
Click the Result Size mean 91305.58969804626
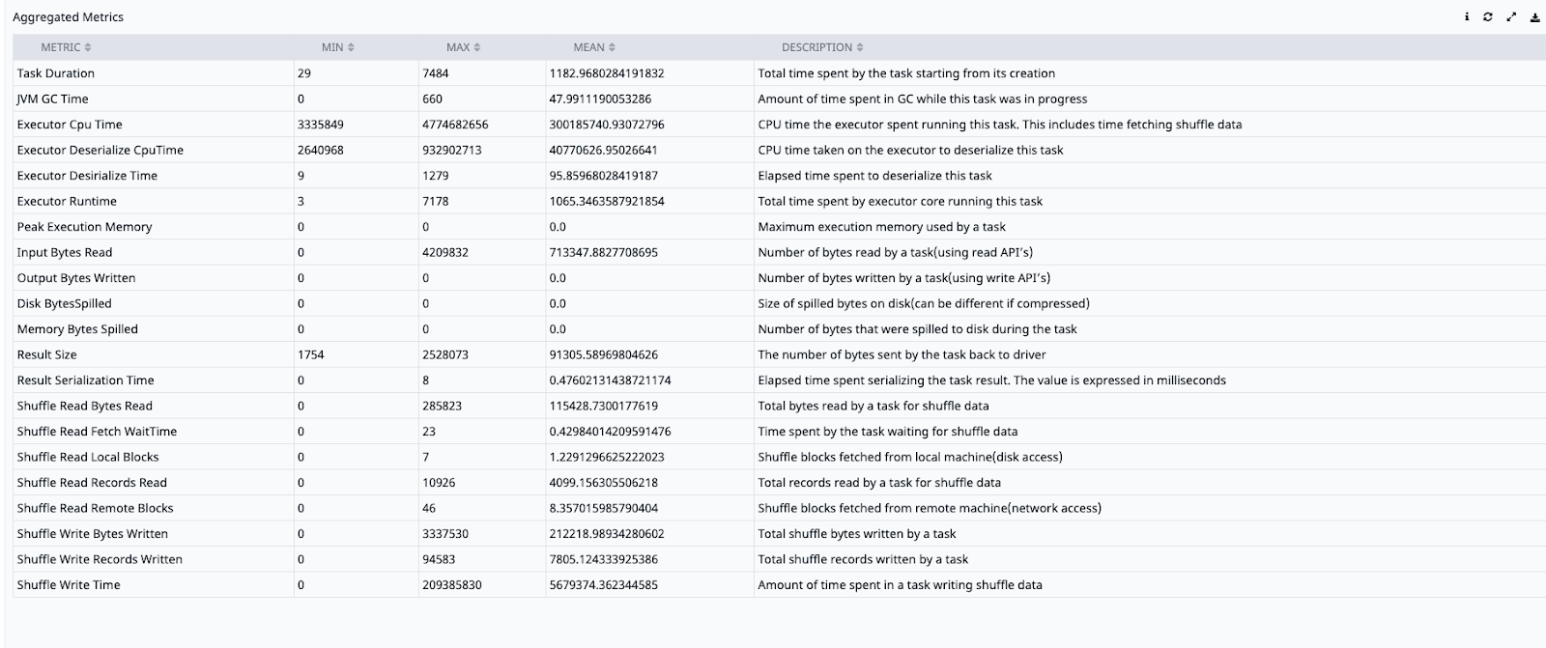coord(604,354)
